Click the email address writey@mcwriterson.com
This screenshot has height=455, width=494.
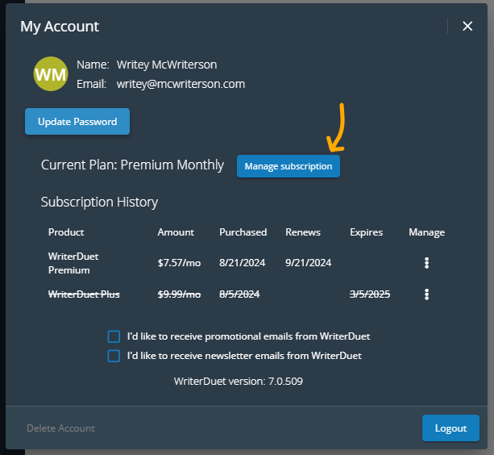(181, 84)
